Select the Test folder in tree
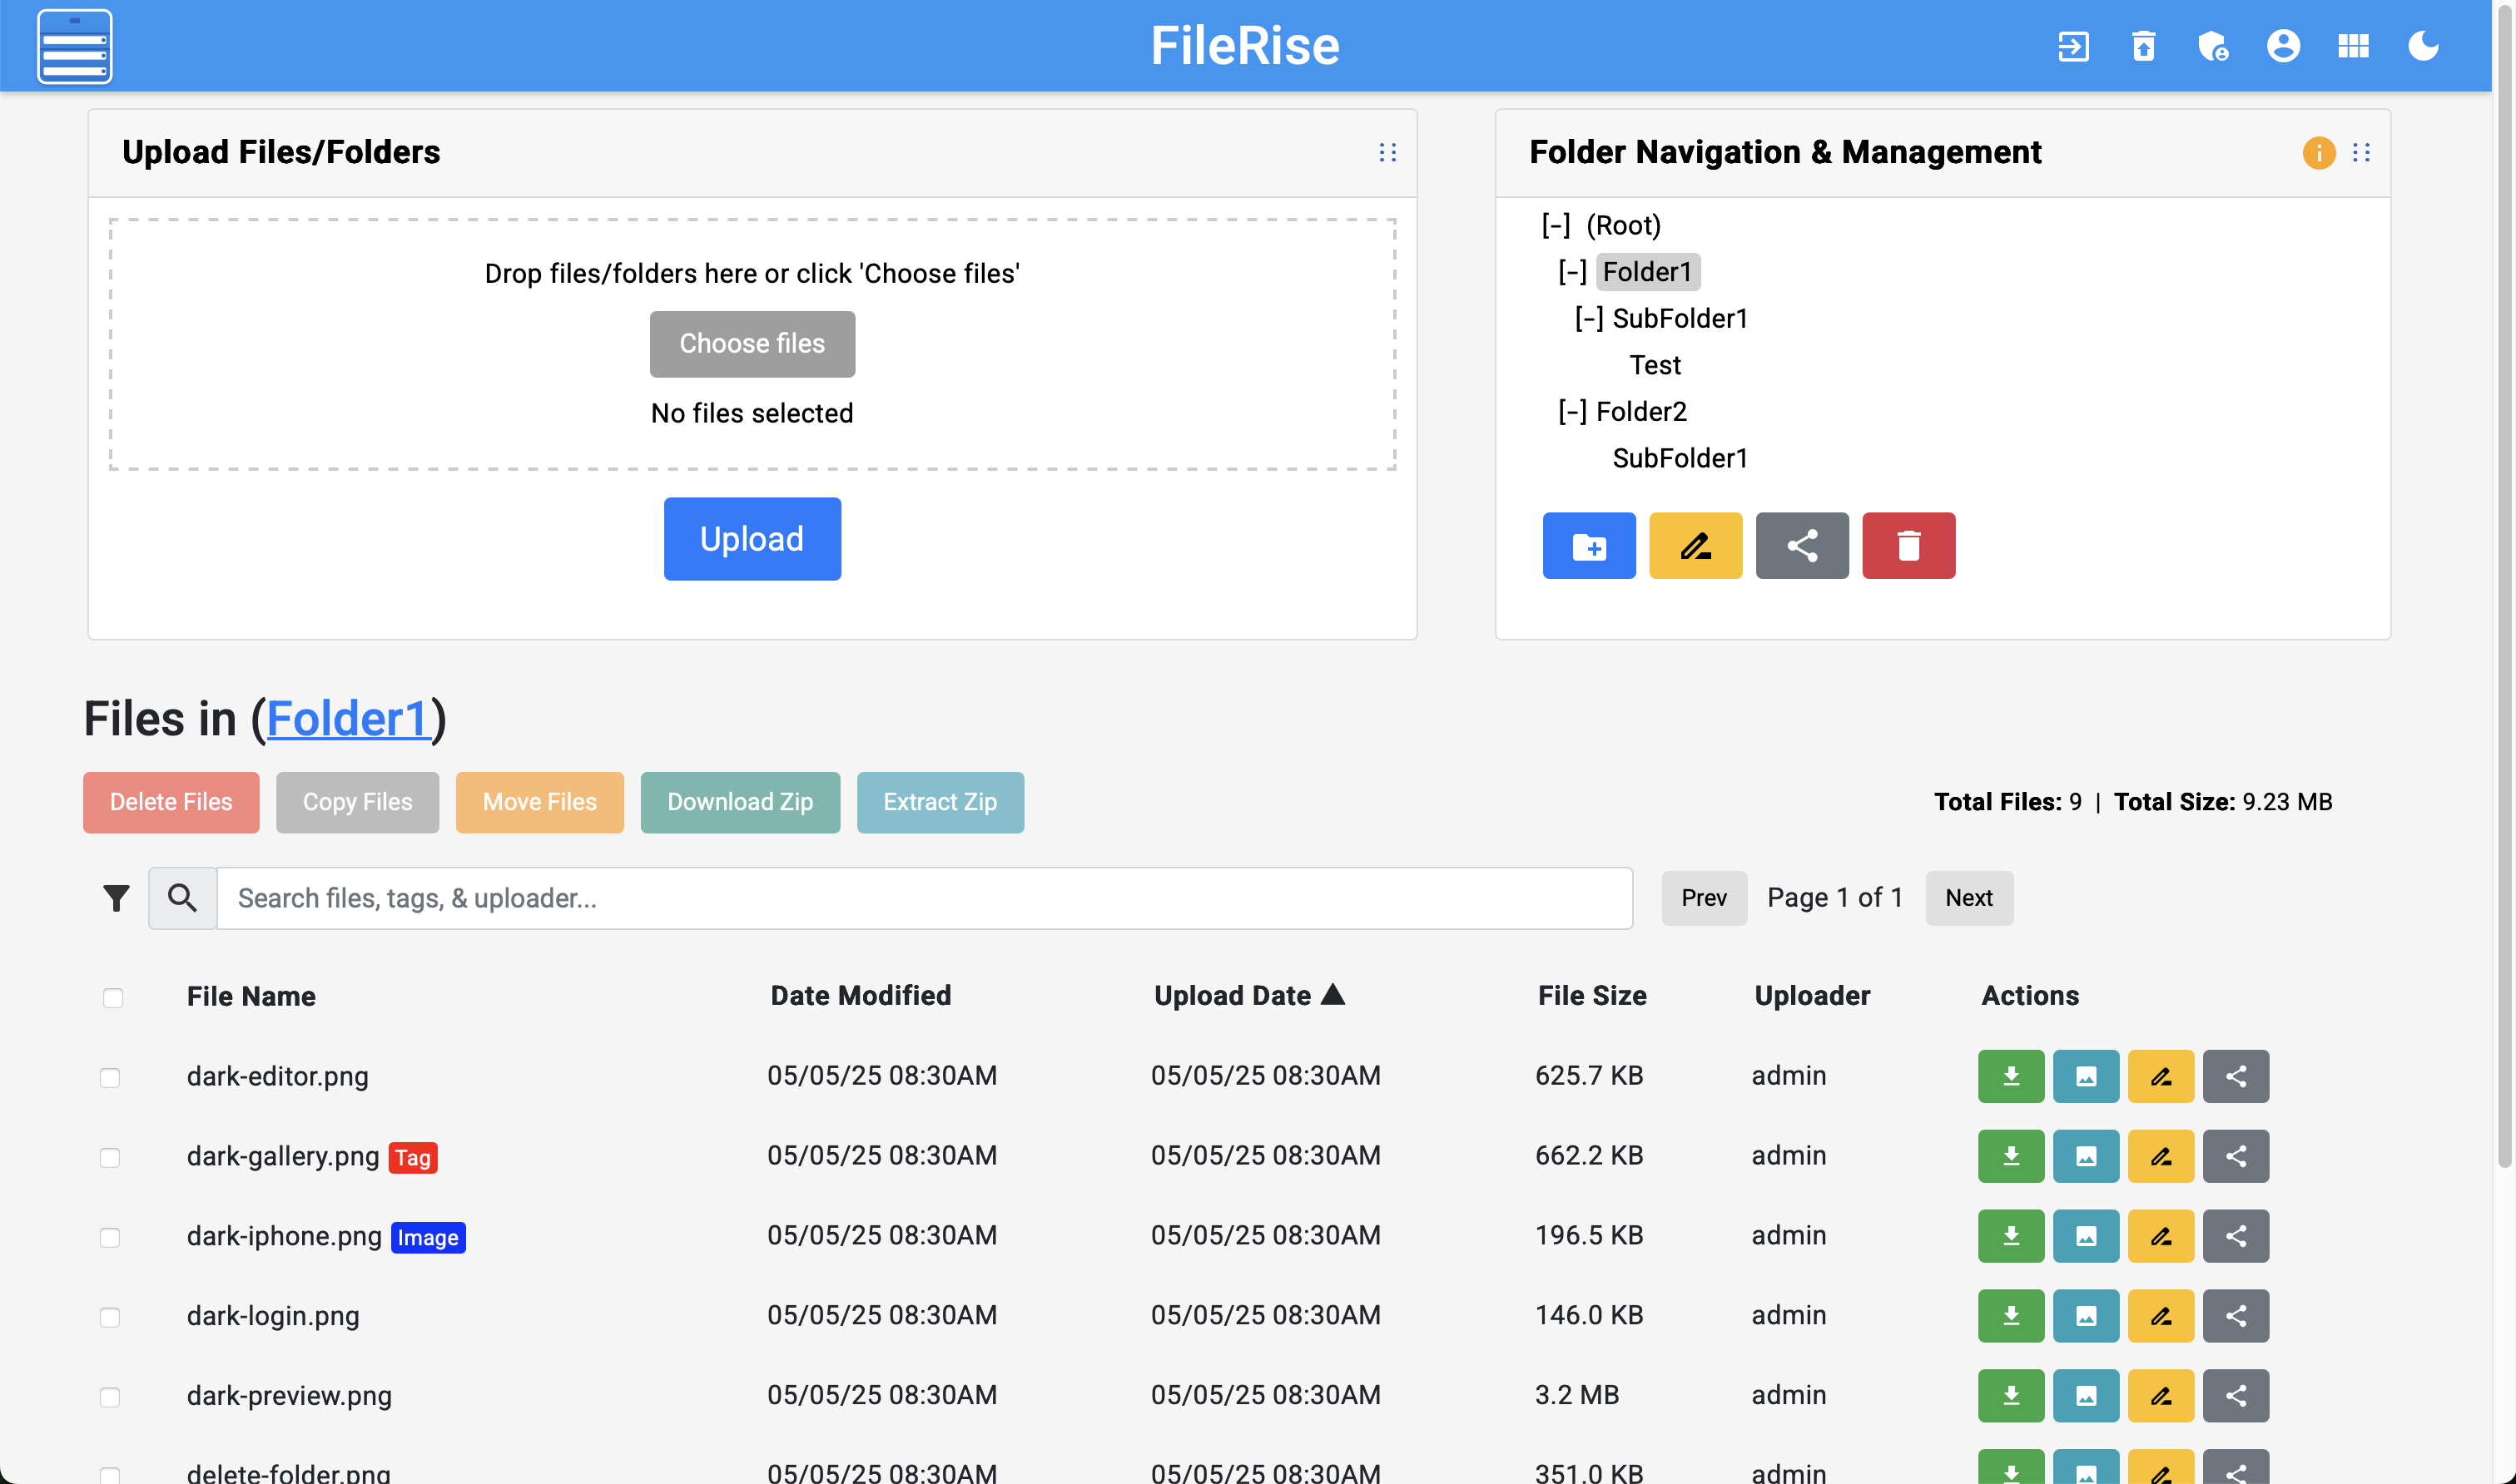 [1655, 365]
